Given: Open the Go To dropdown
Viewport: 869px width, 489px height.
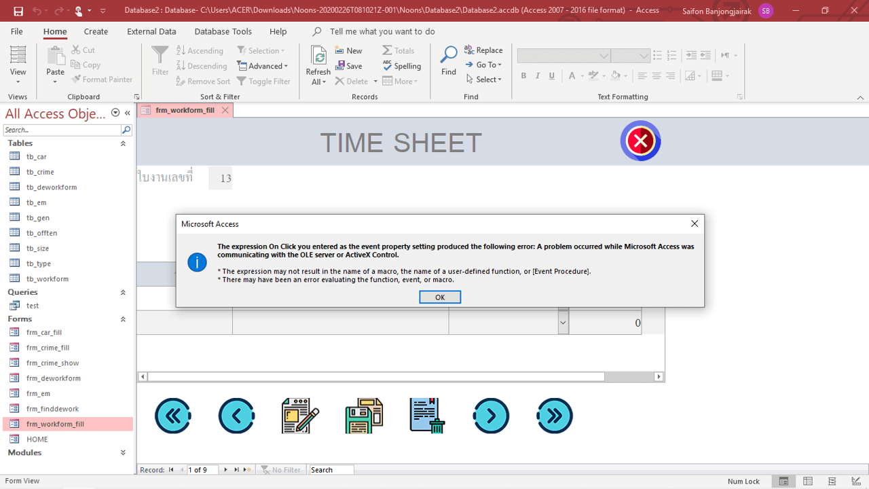Looking at the screenshot, I should [483, 65].
